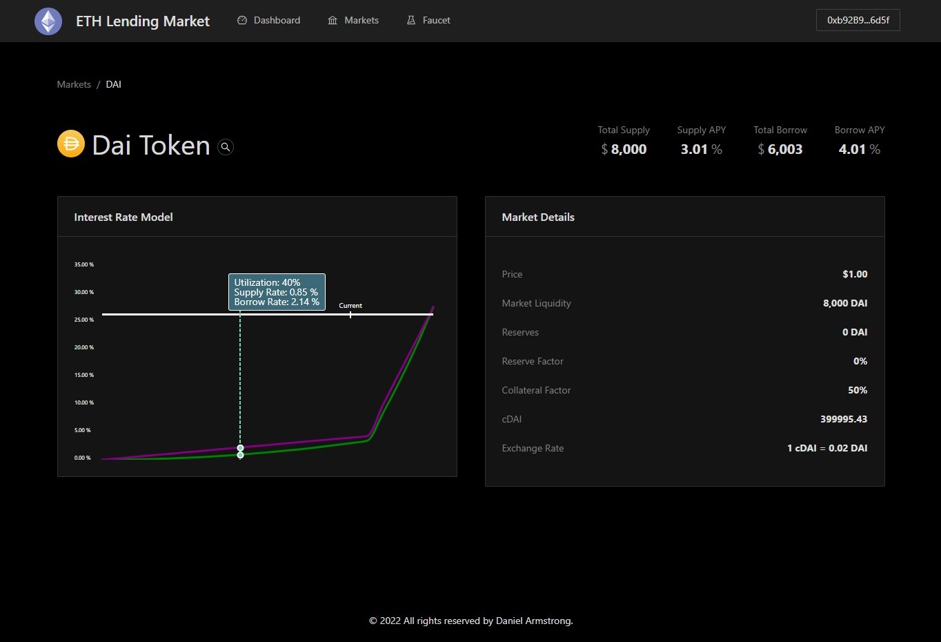This screenshot has height=642, width=941.
Task: Click the DAI breadcrumb item
Action: point(114,84)
